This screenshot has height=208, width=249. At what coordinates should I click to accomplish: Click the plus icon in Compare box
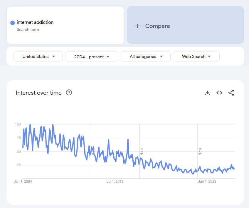[x=137, y=26]
